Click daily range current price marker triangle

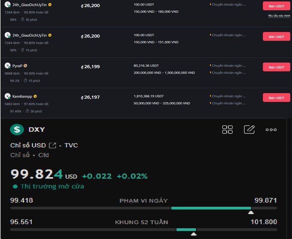pyautogui.click(x=251, y=212)
